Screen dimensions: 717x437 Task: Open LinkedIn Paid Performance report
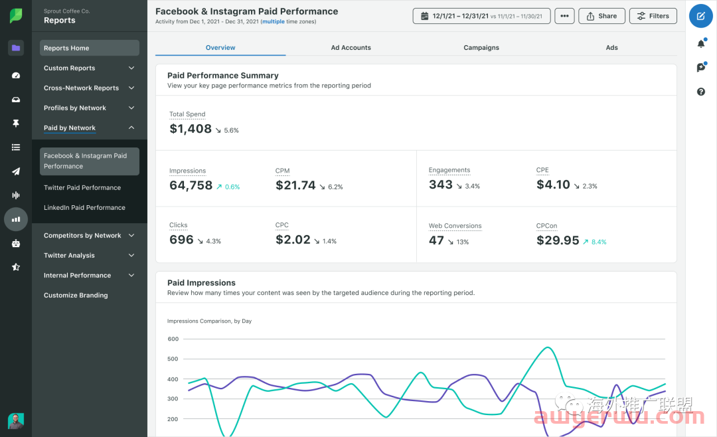pos(84,208)
